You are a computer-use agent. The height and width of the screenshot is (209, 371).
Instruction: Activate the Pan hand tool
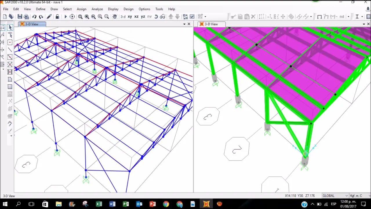[114, 17]
